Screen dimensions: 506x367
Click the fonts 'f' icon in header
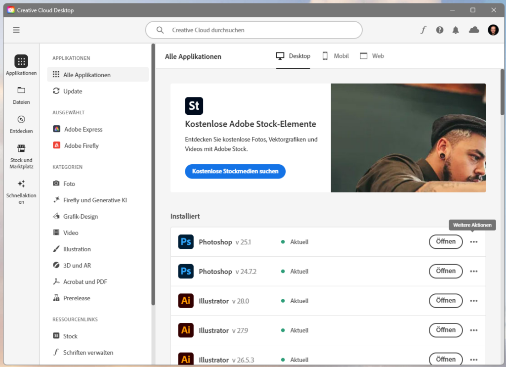point(423,30)
